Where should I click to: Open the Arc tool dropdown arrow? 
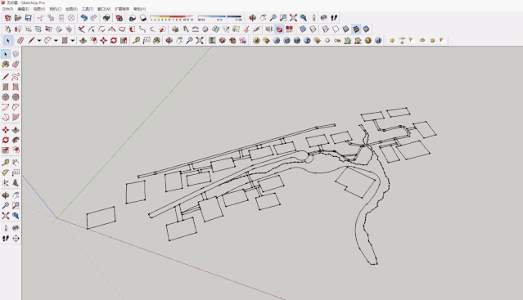pyautogui.click(x=56, y=41)
